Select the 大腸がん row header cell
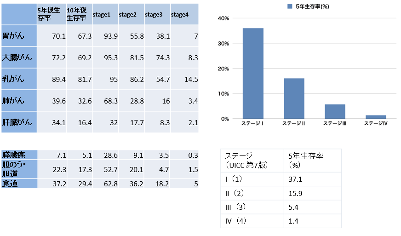The height and width of the screenshot is (236, 401). (19, 58)
